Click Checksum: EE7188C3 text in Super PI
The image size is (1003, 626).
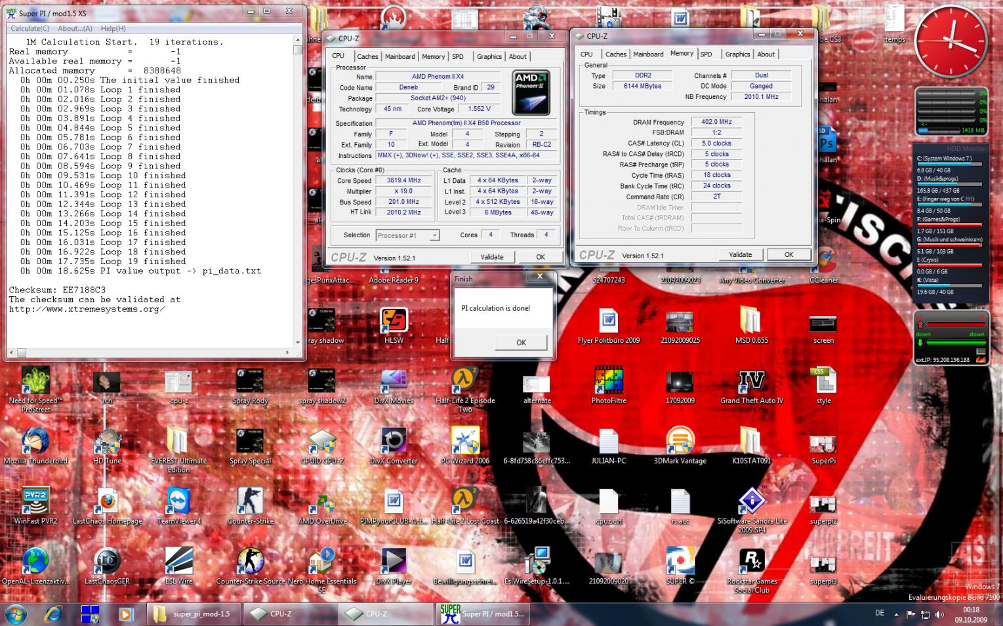(57, 290)
